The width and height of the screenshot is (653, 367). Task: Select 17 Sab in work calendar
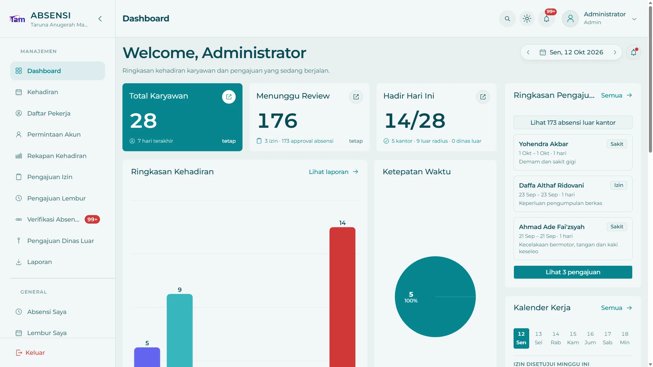[x=607, y=338]
